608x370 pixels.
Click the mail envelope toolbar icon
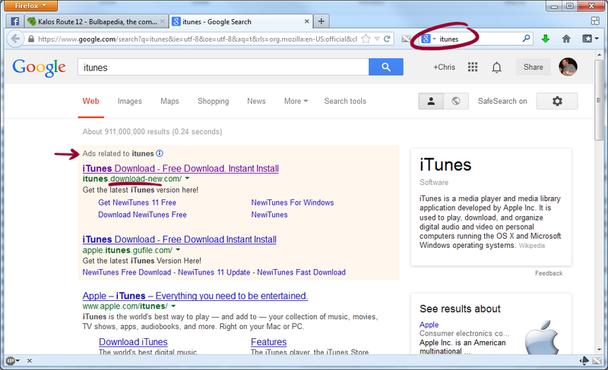click(x=406, y=39)
